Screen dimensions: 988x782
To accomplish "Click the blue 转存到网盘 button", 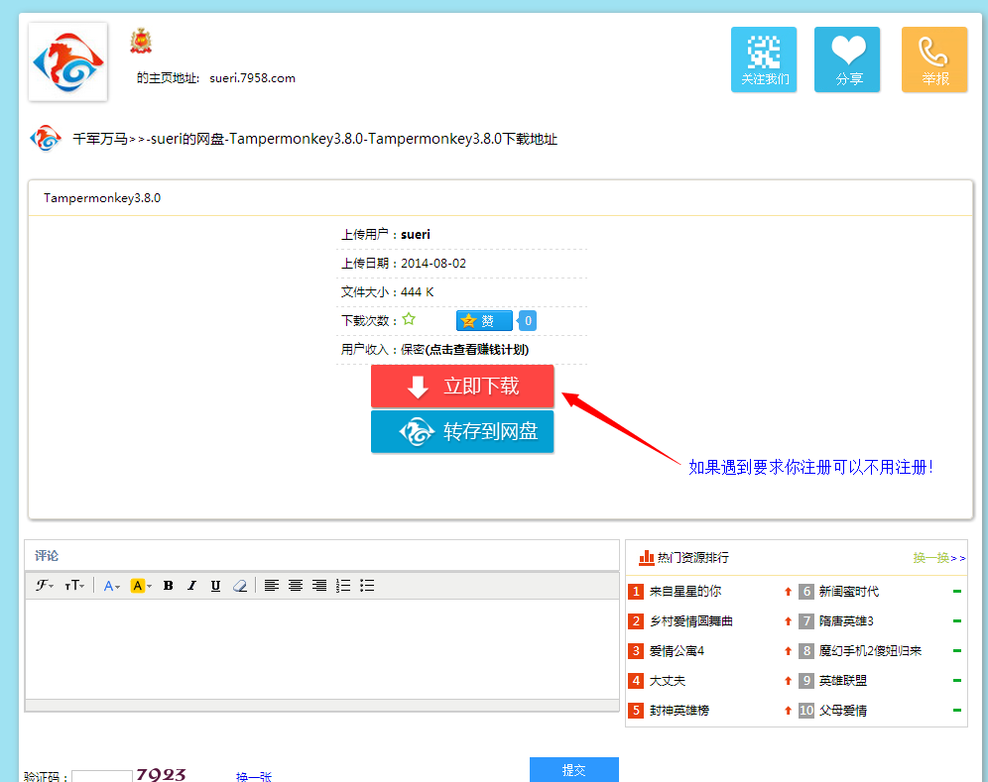I will (x=462, y=432).
